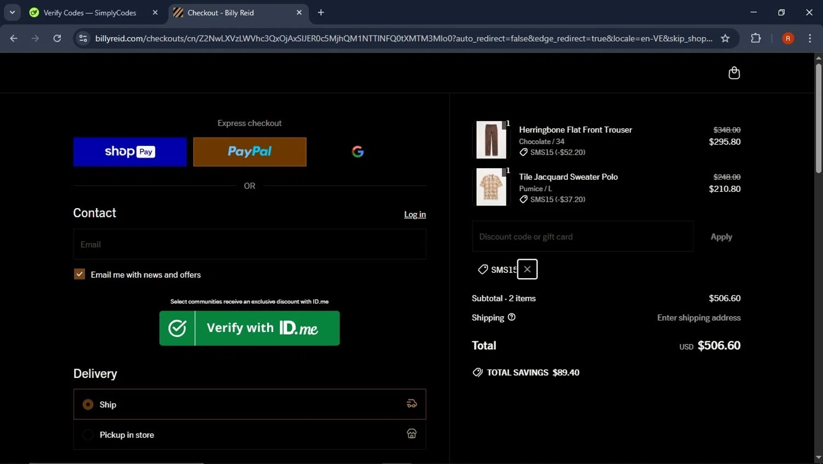Select Pickup in store radio button
Image resolution: width=823 pixels, height=464 pixels.
click(x=88, y=435)
